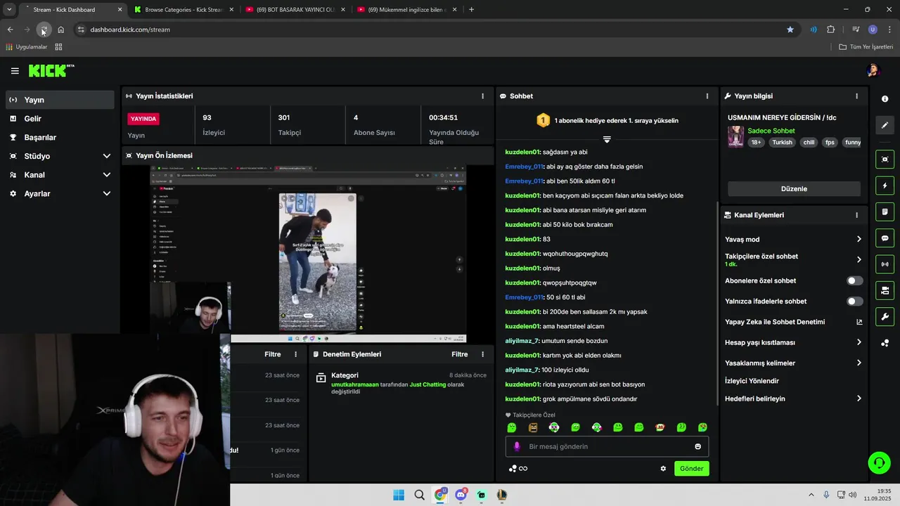Image resolution: width=900 pixels, height=506 pixels.
Task: Click the KICK logo
Action: [51, 70]
